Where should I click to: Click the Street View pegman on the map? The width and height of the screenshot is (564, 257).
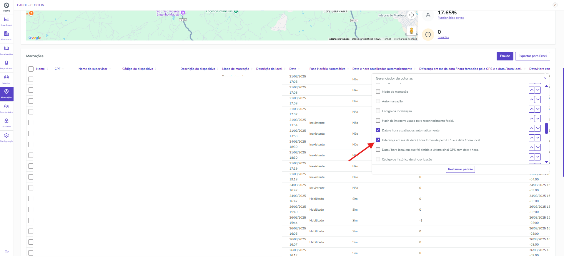click(412, 31)
